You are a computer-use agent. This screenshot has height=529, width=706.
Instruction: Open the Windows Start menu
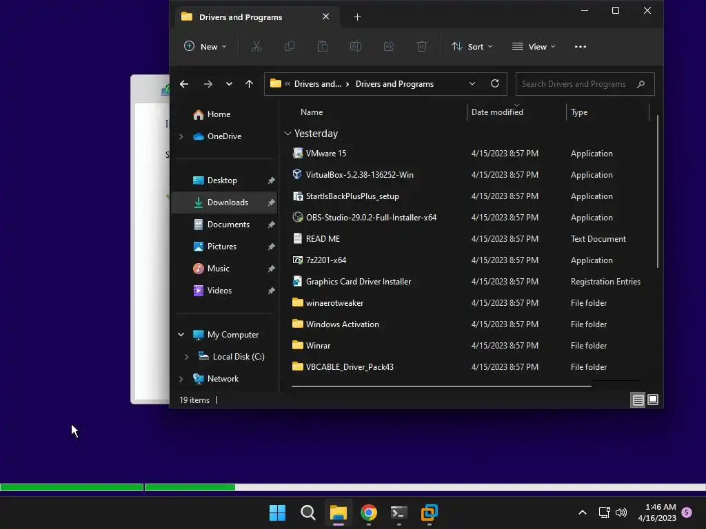277,512
